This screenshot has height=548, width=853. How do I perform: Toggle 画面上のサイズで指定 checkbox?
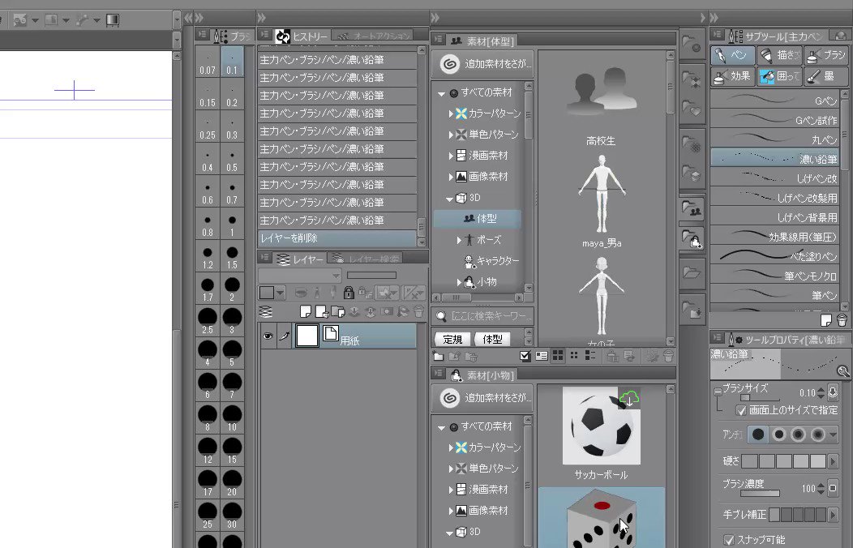pyautogui.click(x=741, y=410)
